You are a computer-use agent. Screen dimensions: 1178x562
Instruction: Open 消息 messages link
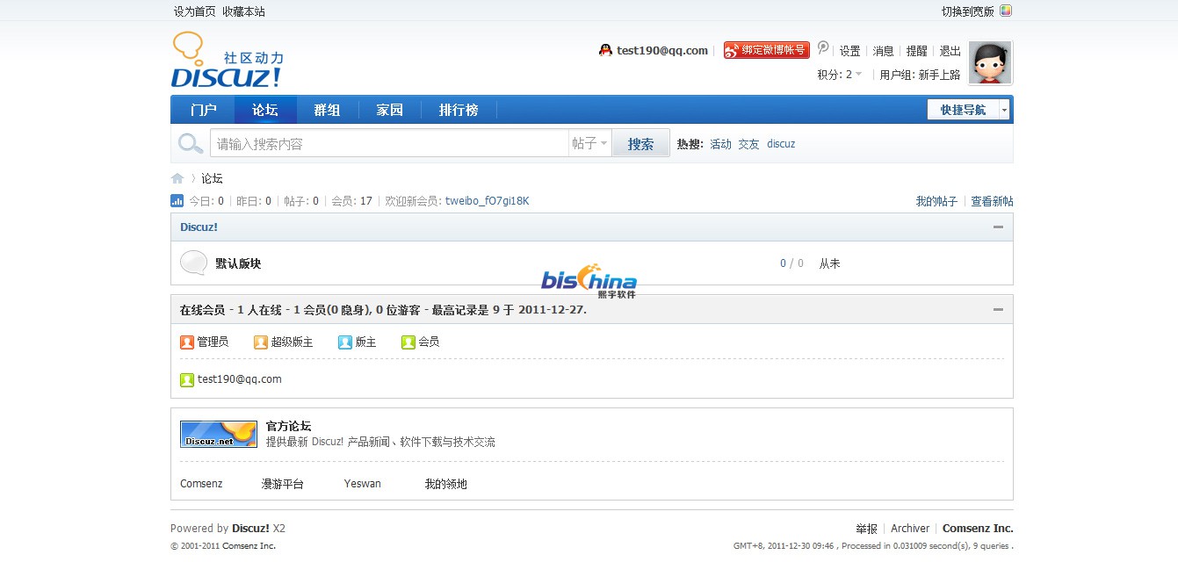883,51
